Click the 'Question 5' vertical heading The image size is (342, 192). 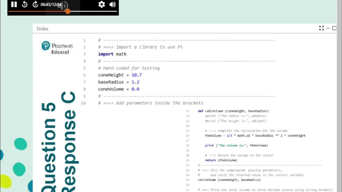coord(49,147)
